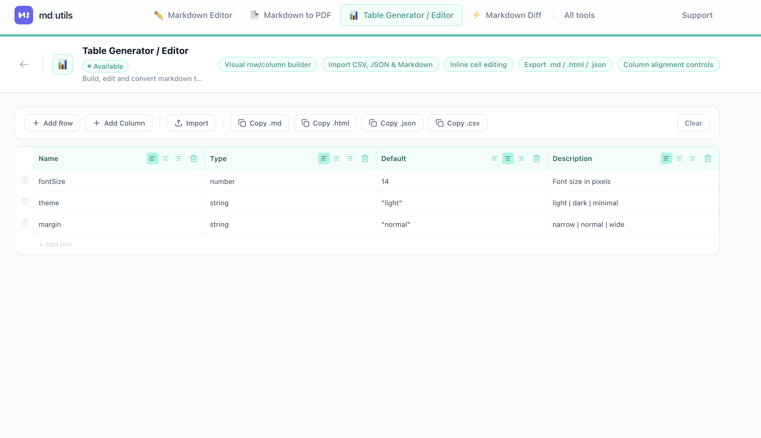Click + Add row at the table bottom
The image size is (761, 438).
point(55,244)
